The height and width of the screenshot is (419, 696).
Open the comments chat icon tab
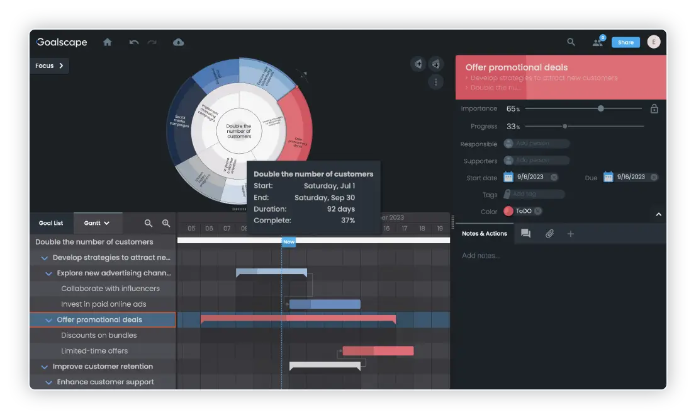pos(525,234)
